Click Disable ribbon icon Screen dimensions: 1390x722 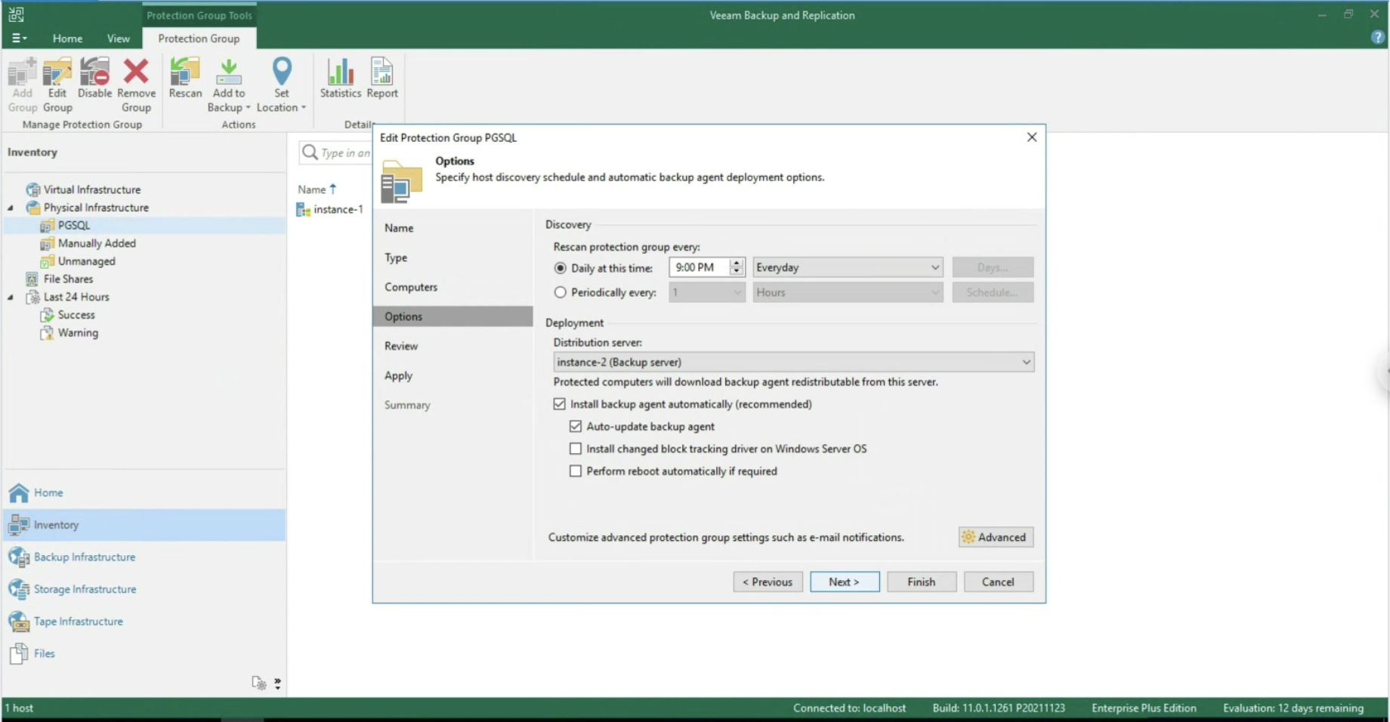(94, 78)
